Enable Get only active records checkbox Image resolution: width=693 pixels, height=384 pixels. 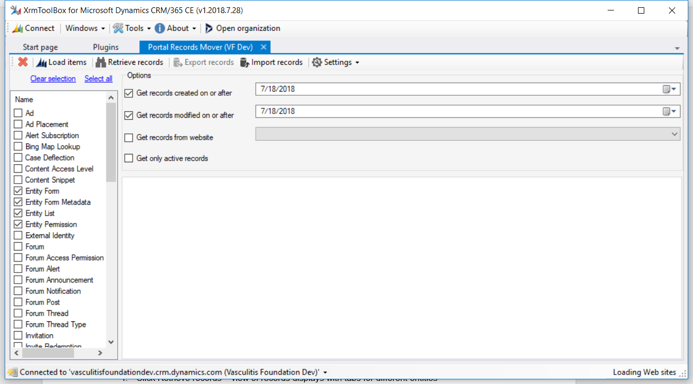coord(129,158)
